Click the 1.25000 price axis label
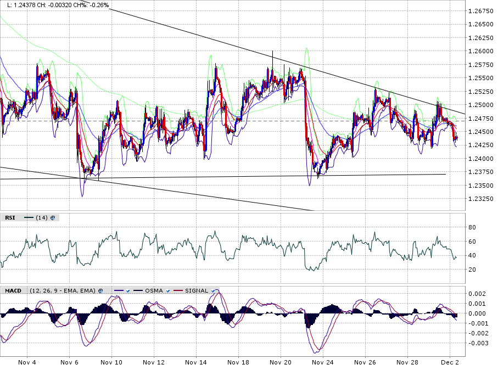The image size is (498, 370). click(x=482, y=105)
